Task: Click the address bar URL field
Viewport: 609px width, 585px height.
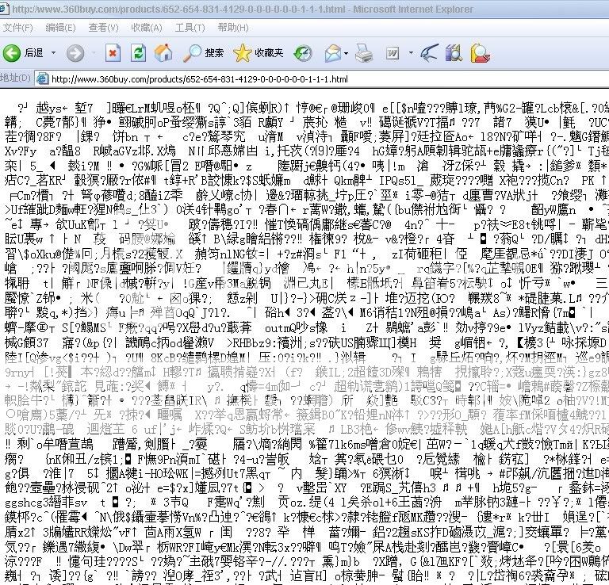Action: [317, 78]
